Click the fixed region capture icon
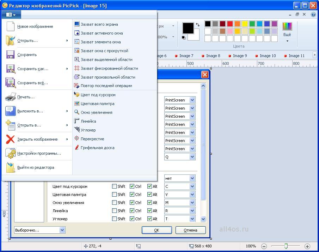The height and width of the screenshot is (252, 319). tap(77, 68)
